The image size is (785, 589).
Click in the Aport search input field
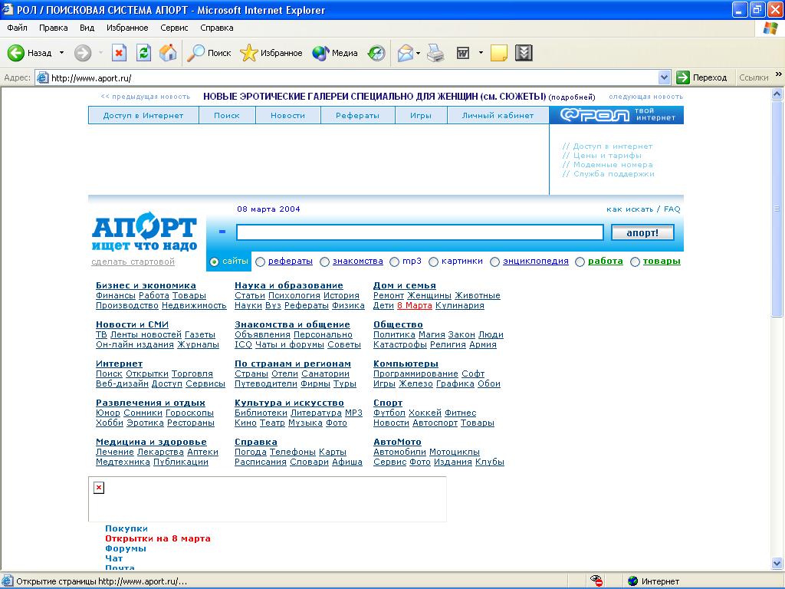point(419,232)
